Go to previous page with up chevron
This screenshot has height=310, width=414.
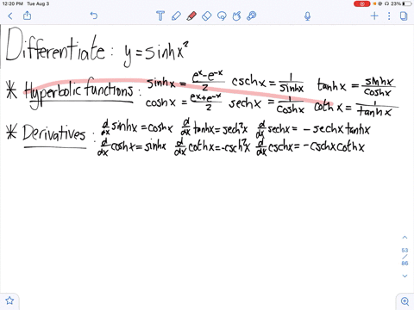click(405, 238)
